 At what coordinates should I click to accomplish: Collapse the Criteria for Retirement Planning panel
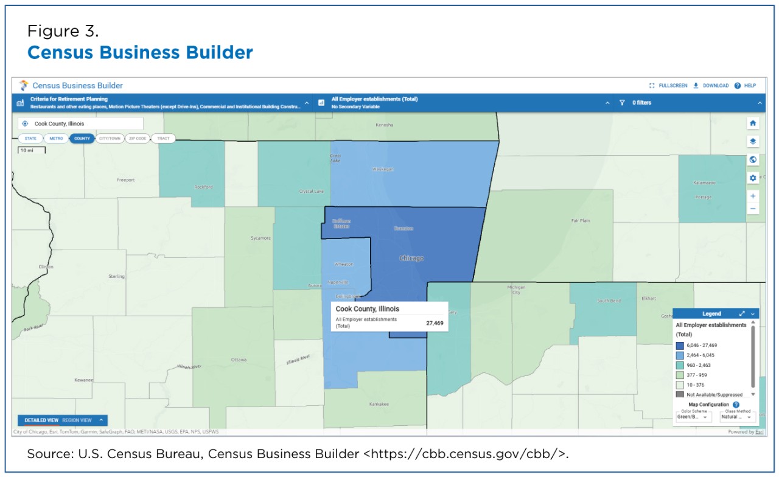tap(307, 103)
